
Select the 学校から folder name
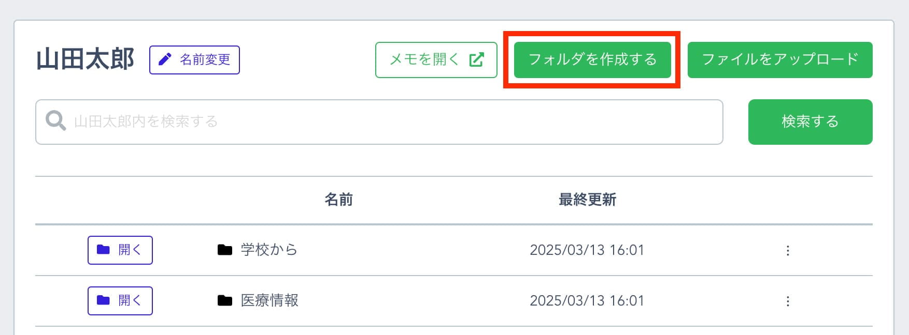(x=269, y=250)
